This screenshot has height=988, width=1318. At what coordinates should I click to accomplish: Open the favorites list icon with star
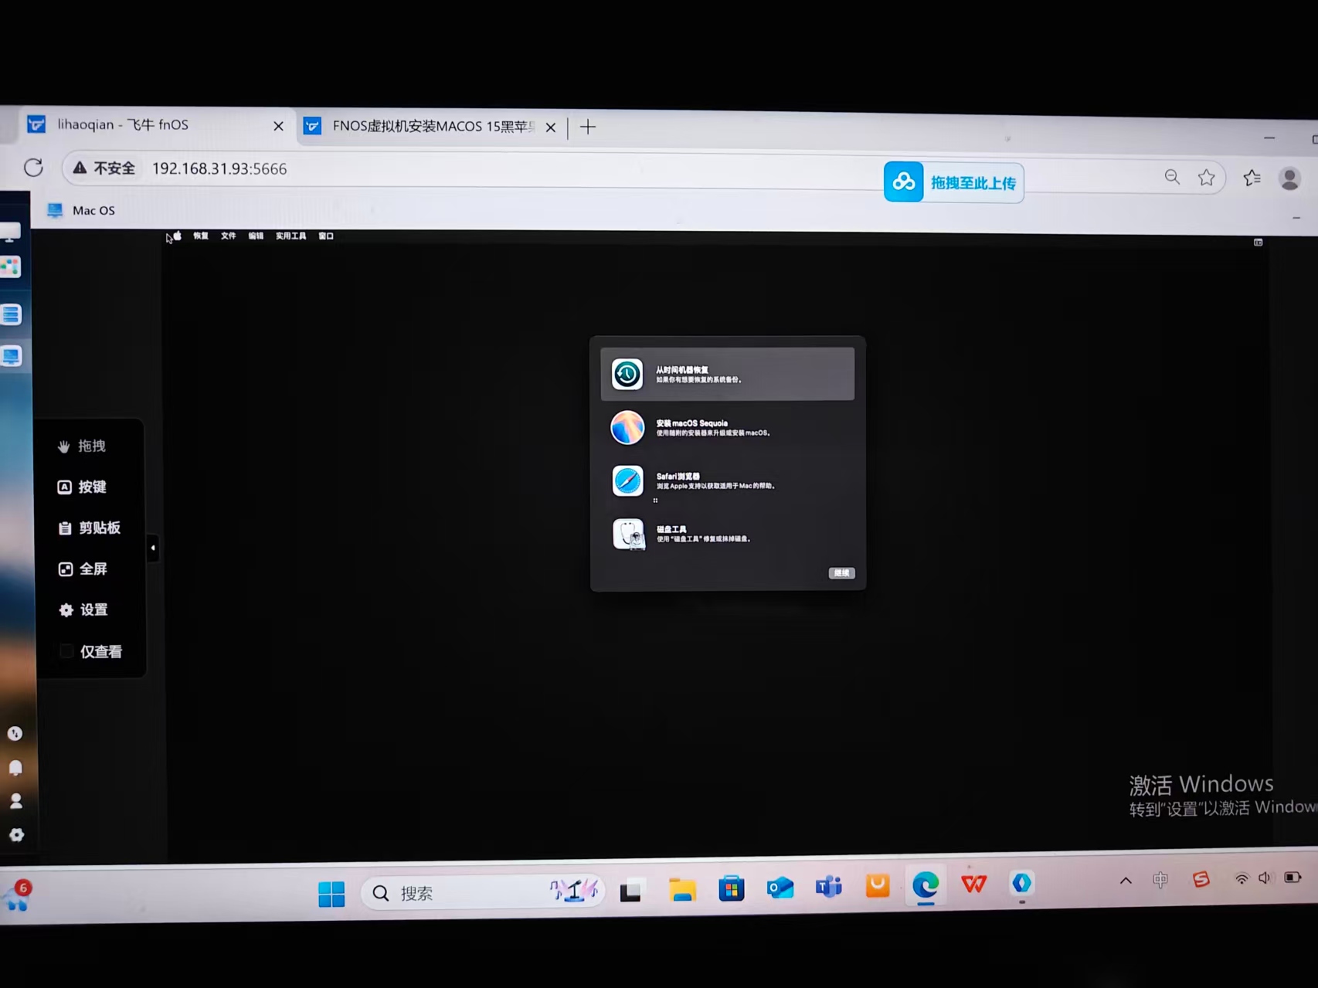(1252, 178)
